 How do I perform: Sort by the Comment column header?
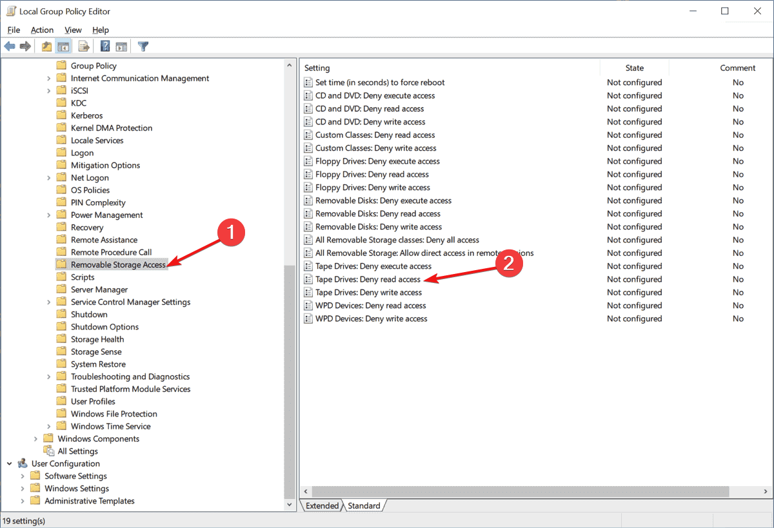point(738,68)
